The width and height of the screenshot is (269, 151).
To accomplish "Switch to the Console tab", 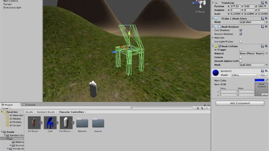I will click(29, 104).
